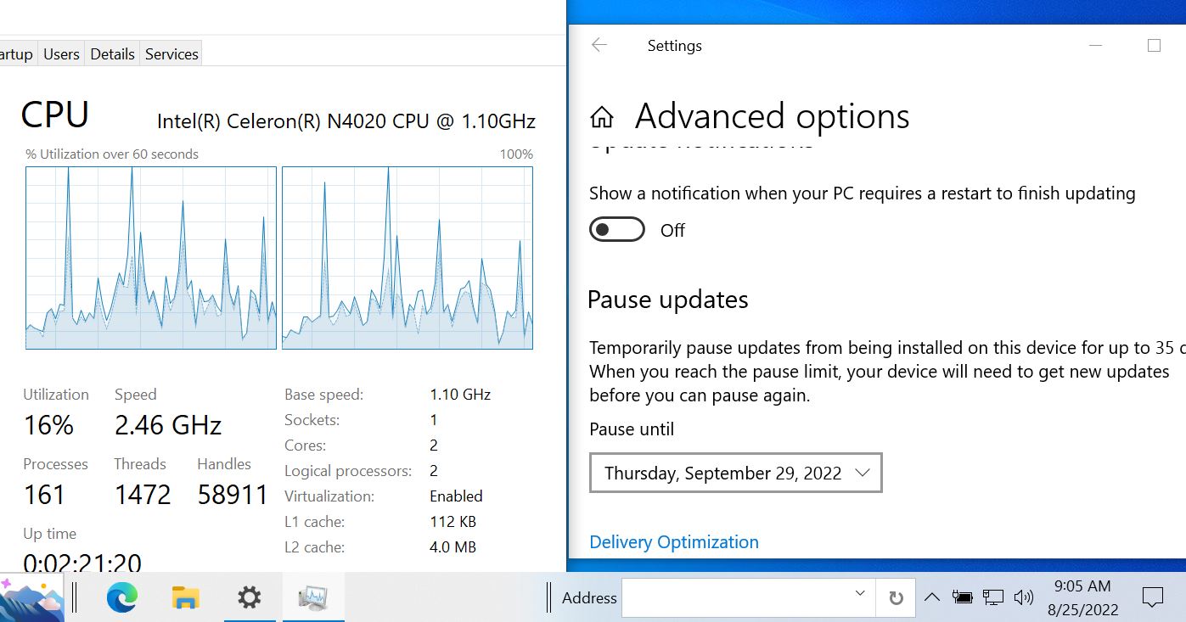
Task: Open the Delivery Optimization link
Action: pyautogui.click(x=674, y=542)
